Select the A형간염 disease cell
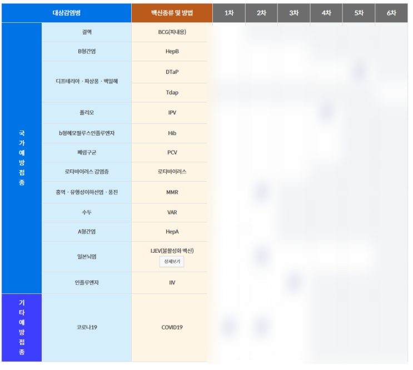 click(87, 232)
